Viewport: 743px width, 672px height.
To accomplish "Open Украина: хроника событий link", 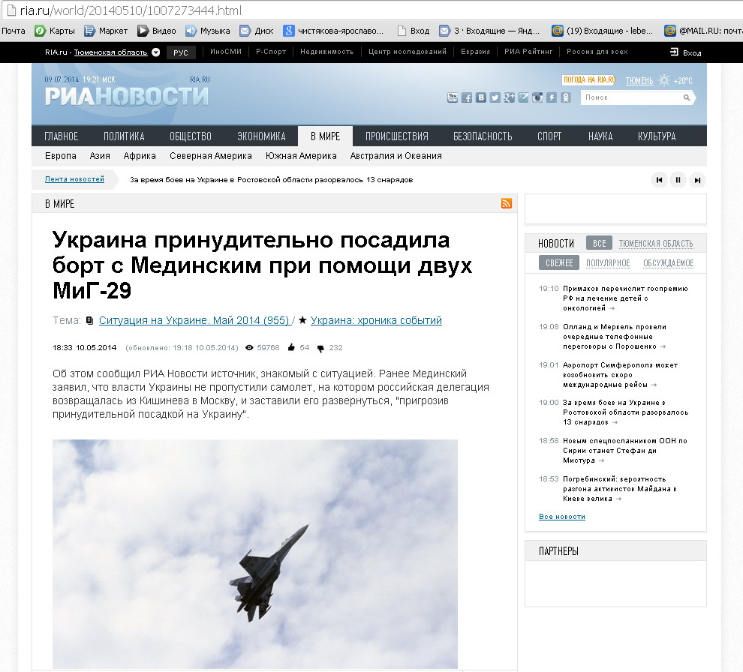I will (x=376, y=320).
